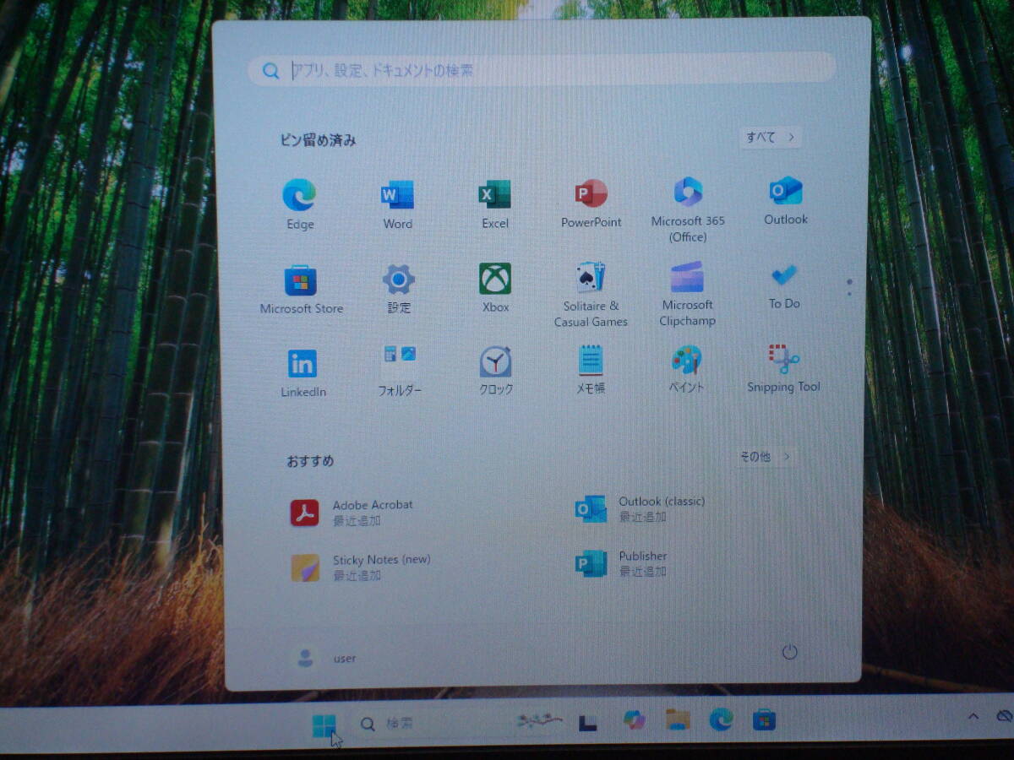Launch Microsoft Clipchamp
This screenshot has height=760, width=1014.
(688, 293)
